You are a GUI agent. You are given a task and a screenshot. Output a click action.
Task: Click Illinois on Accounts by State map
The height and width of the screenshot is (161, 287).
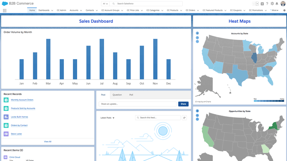(254, 58)
